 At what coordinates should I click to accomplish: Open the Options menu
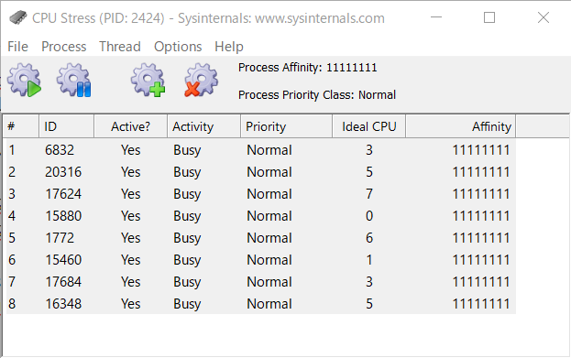(178, 47)
